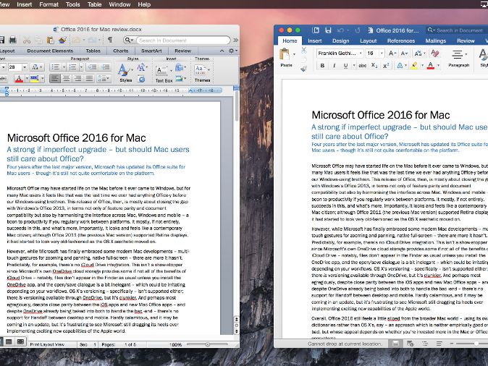Viewport: 488px width, 366px height.
Task: Open the Styles gallery button in Word 2011
Action: pos(126,72)
